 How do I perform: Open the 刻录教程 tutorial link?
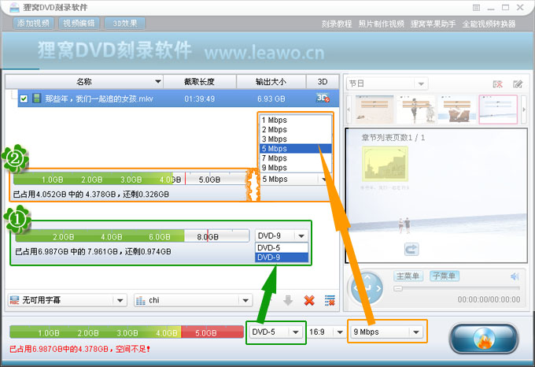337,24
